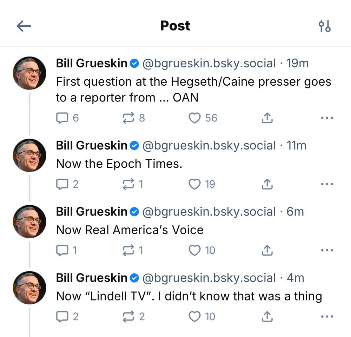Open Bill Grueskin's name on first post
The image size is (351, 337).
pos(92,63)
